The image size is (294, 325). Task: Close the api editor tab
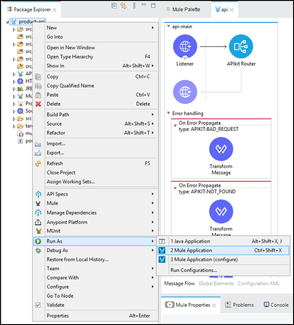[232, 10]
